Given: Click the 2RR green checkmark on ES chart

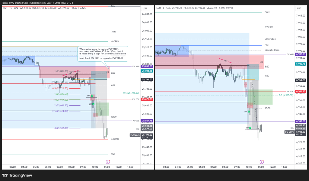Looking at the screenshot, I should [x=249, y=112].
